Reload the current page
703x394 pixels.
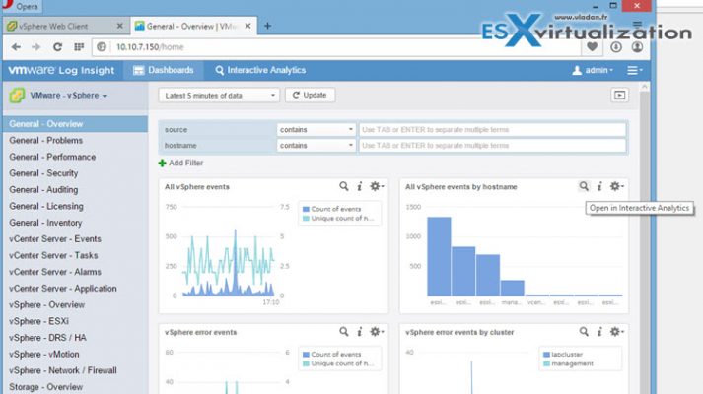[x=57, y=47]
